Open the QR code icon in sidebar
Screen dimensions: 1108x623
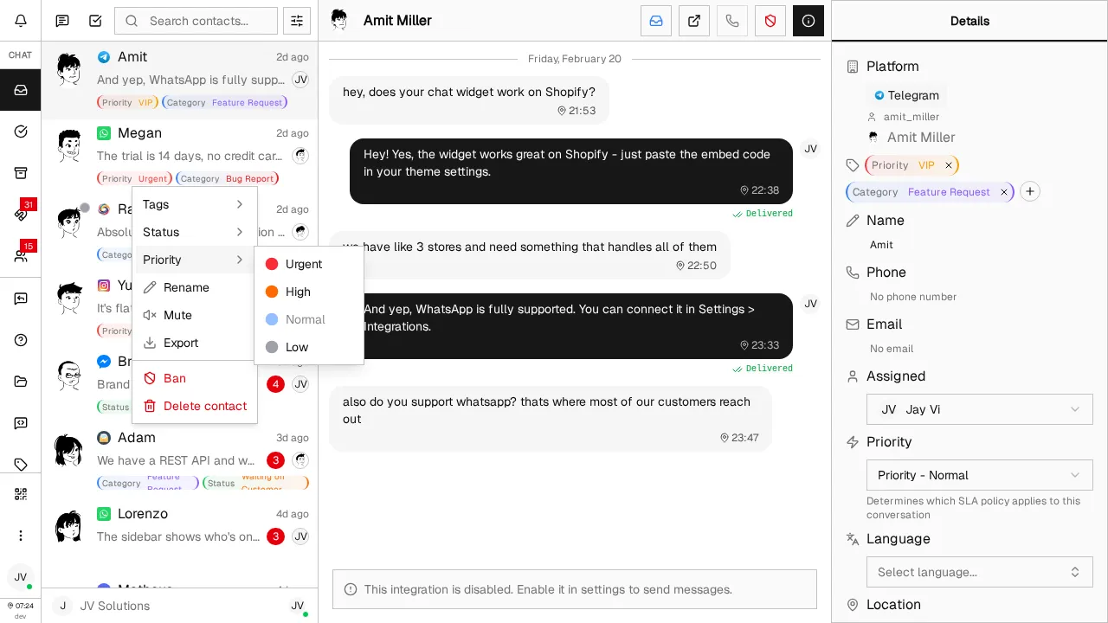[21, 494]
